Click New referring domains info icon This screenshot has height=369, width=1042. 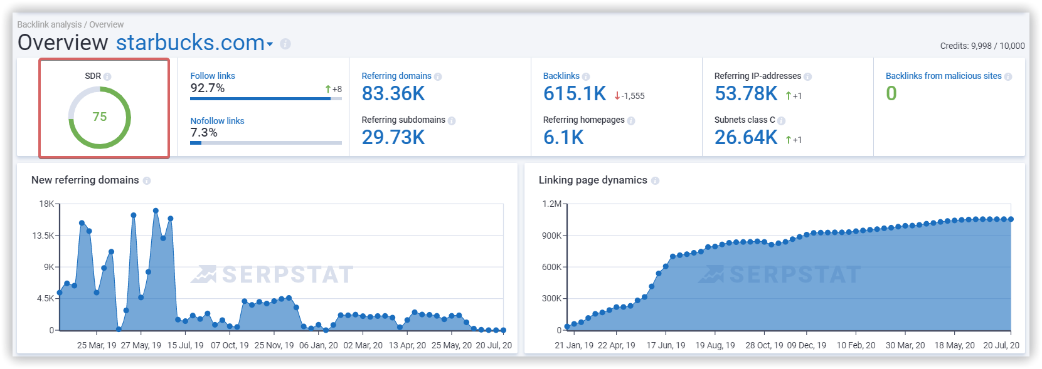147,180
